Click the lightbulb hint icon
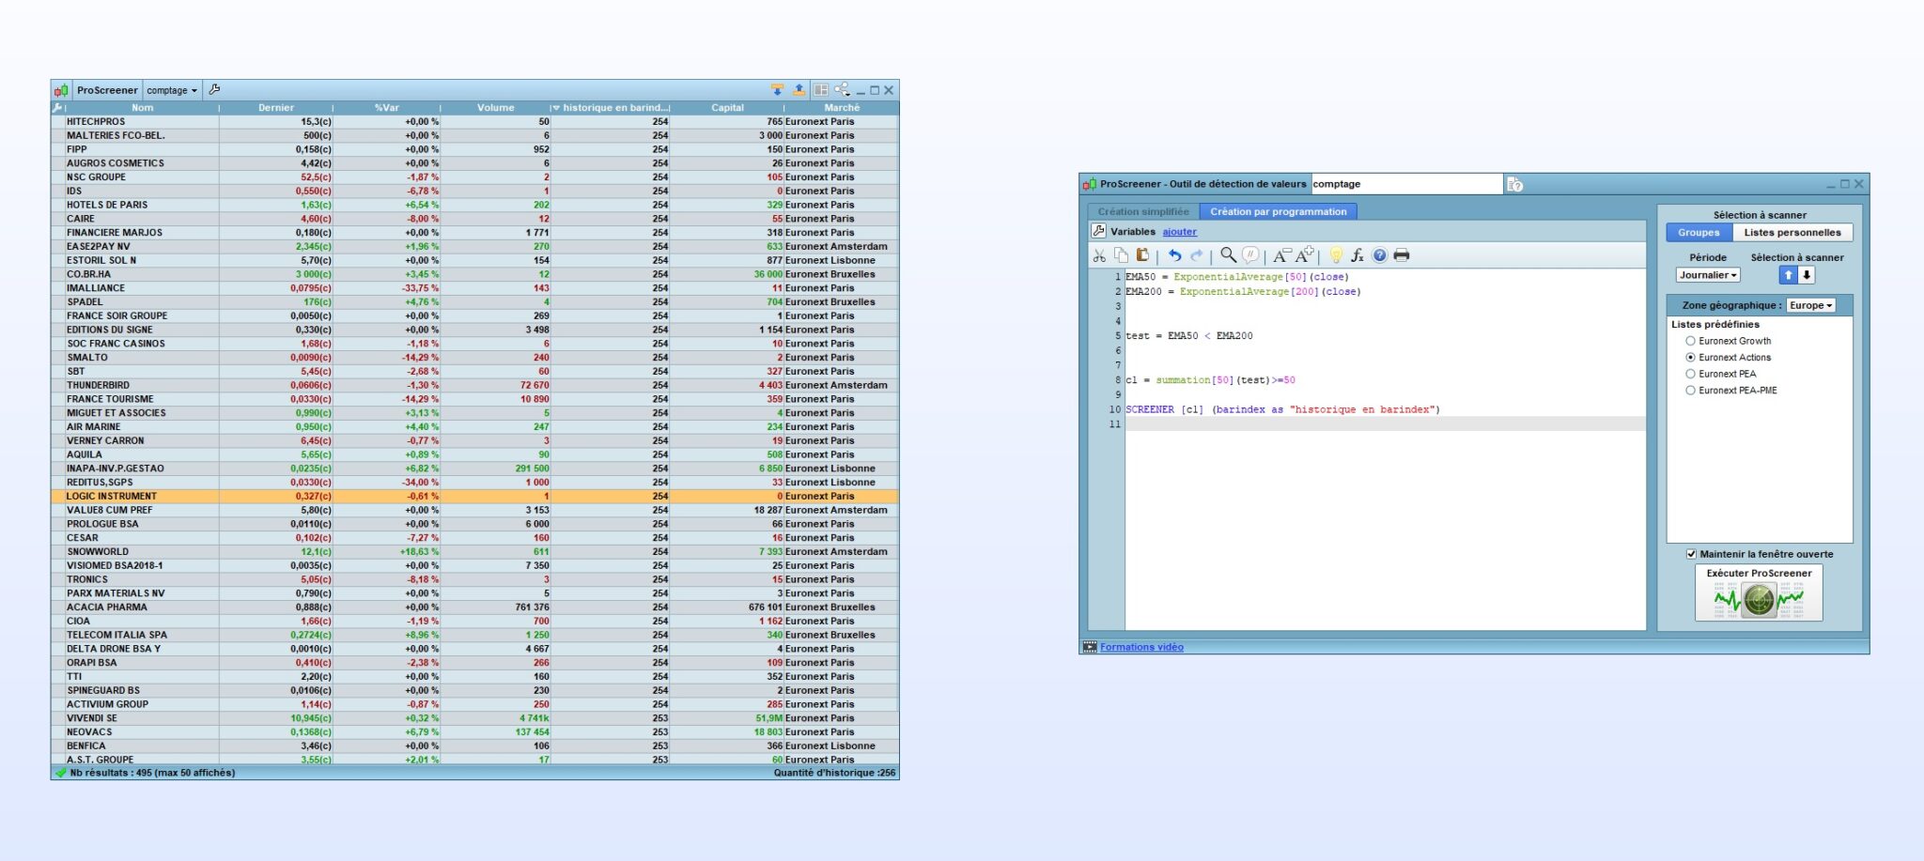This screenshot has height=861, width=1924. (1336, 255)
